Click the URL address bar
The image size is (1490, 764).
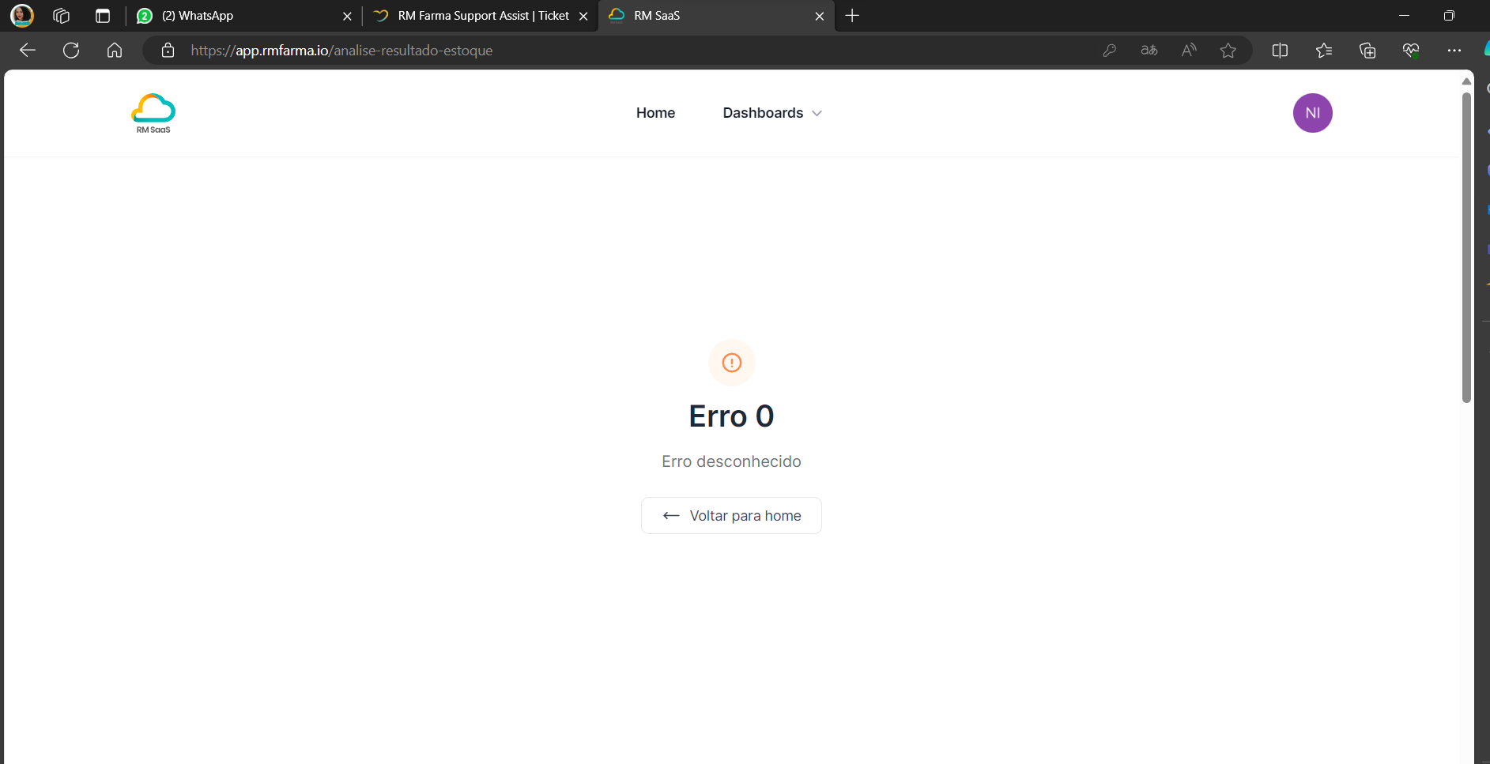pos(632,51)
